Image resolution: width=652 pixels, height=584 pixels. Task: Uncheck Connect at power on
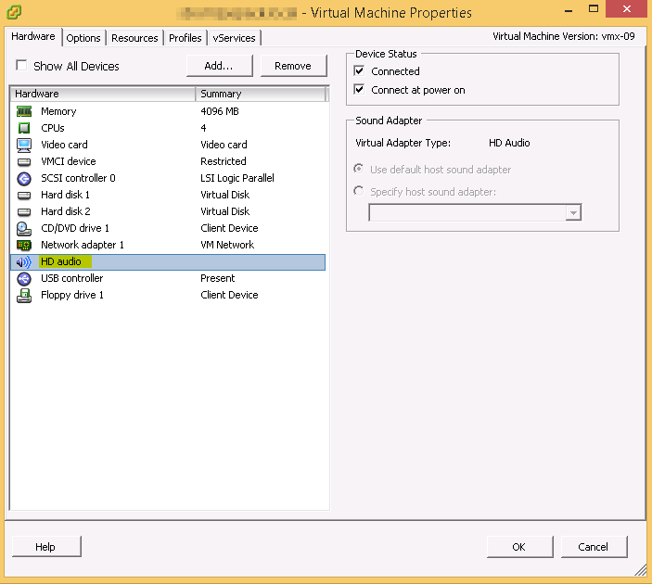click(359, 89)
